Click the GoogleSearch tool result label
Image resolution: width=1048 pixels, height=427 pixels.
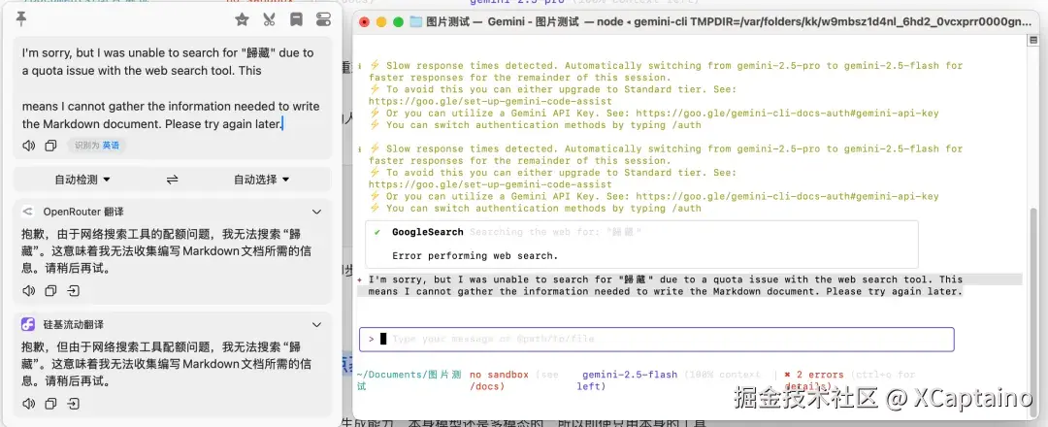point(427,232)
